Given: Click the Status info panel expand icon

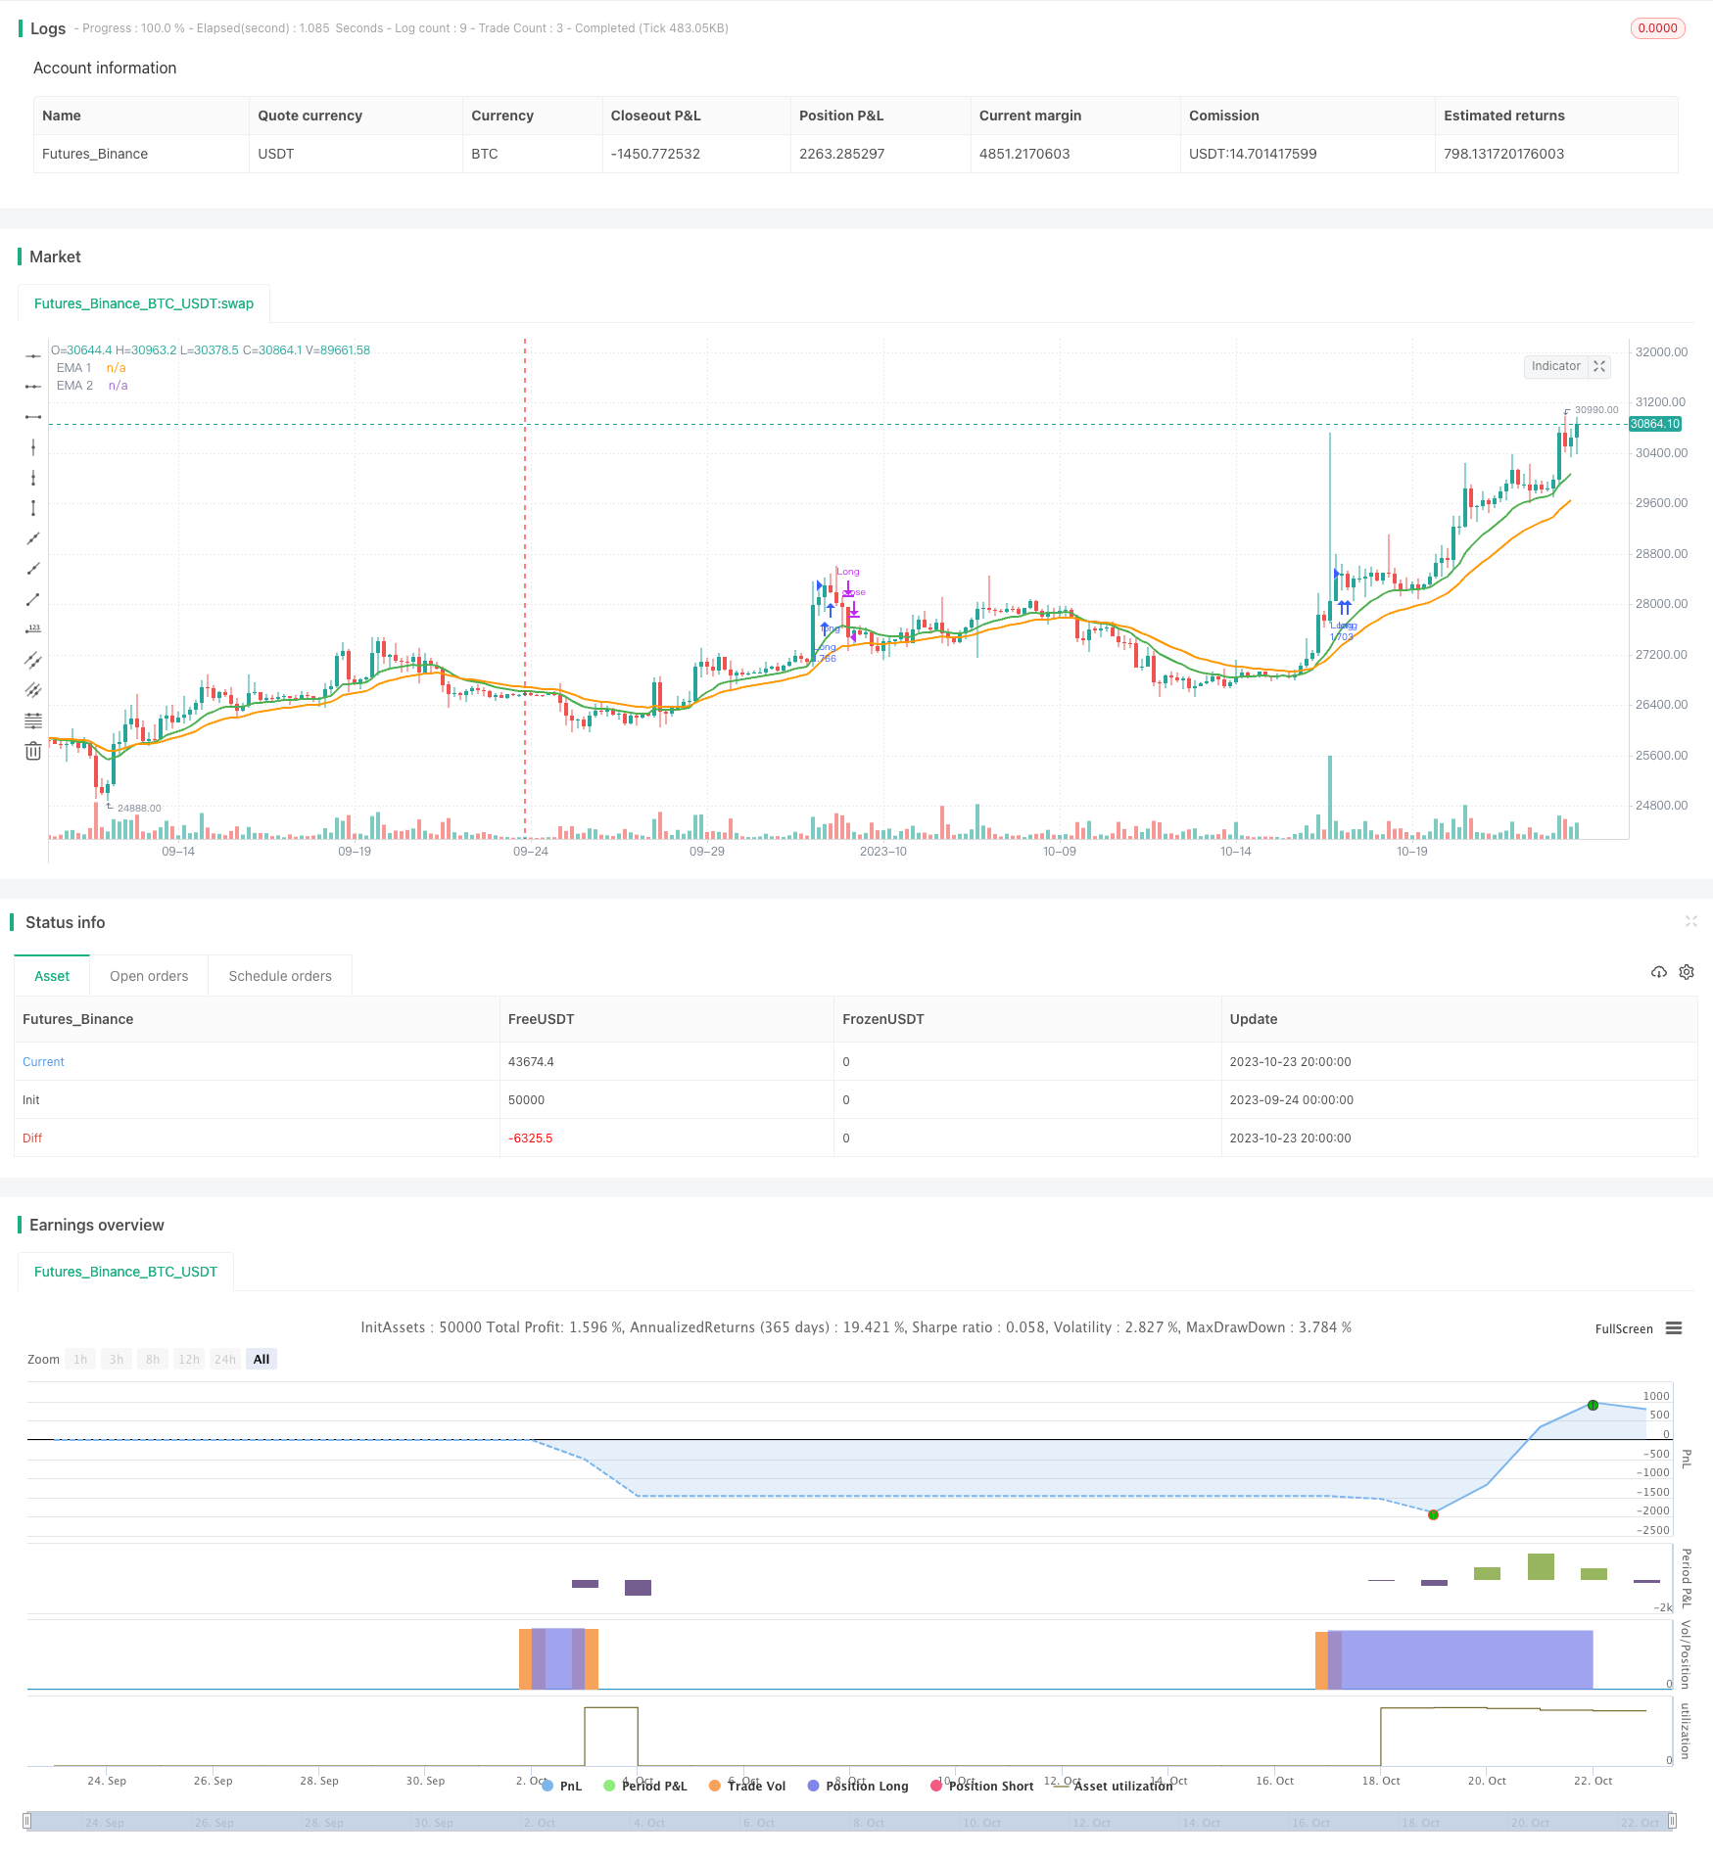Looking at the screenshot, I should [1690, 921].
